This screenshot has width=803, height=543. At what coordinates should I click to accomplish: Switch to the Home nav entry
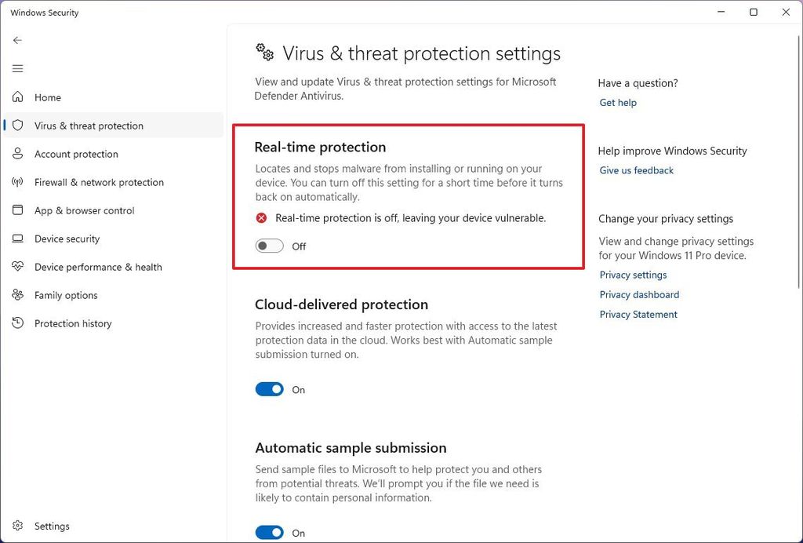pyautogui.click(x=48, y=97)
